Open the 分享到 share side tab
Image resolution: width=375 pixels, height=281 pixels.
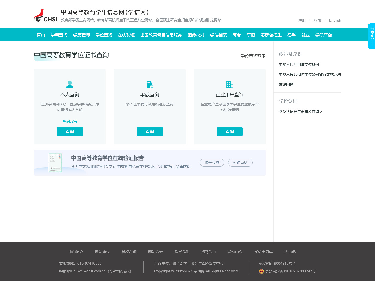click(372, 36)
